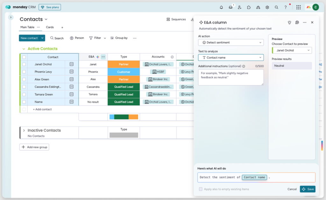326x200 pixels.
Task: Check the Cassandra Eddington row checkbox
Action: coord(24,87)
